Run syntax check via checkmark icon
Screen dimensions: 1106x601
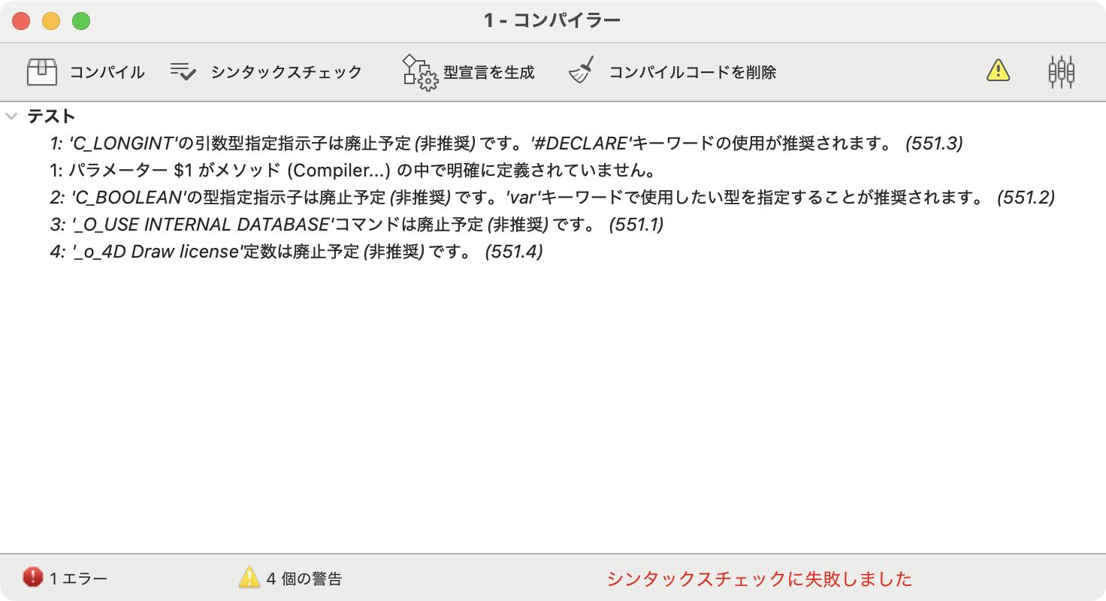pyautogui.click(x=183, y=72)
